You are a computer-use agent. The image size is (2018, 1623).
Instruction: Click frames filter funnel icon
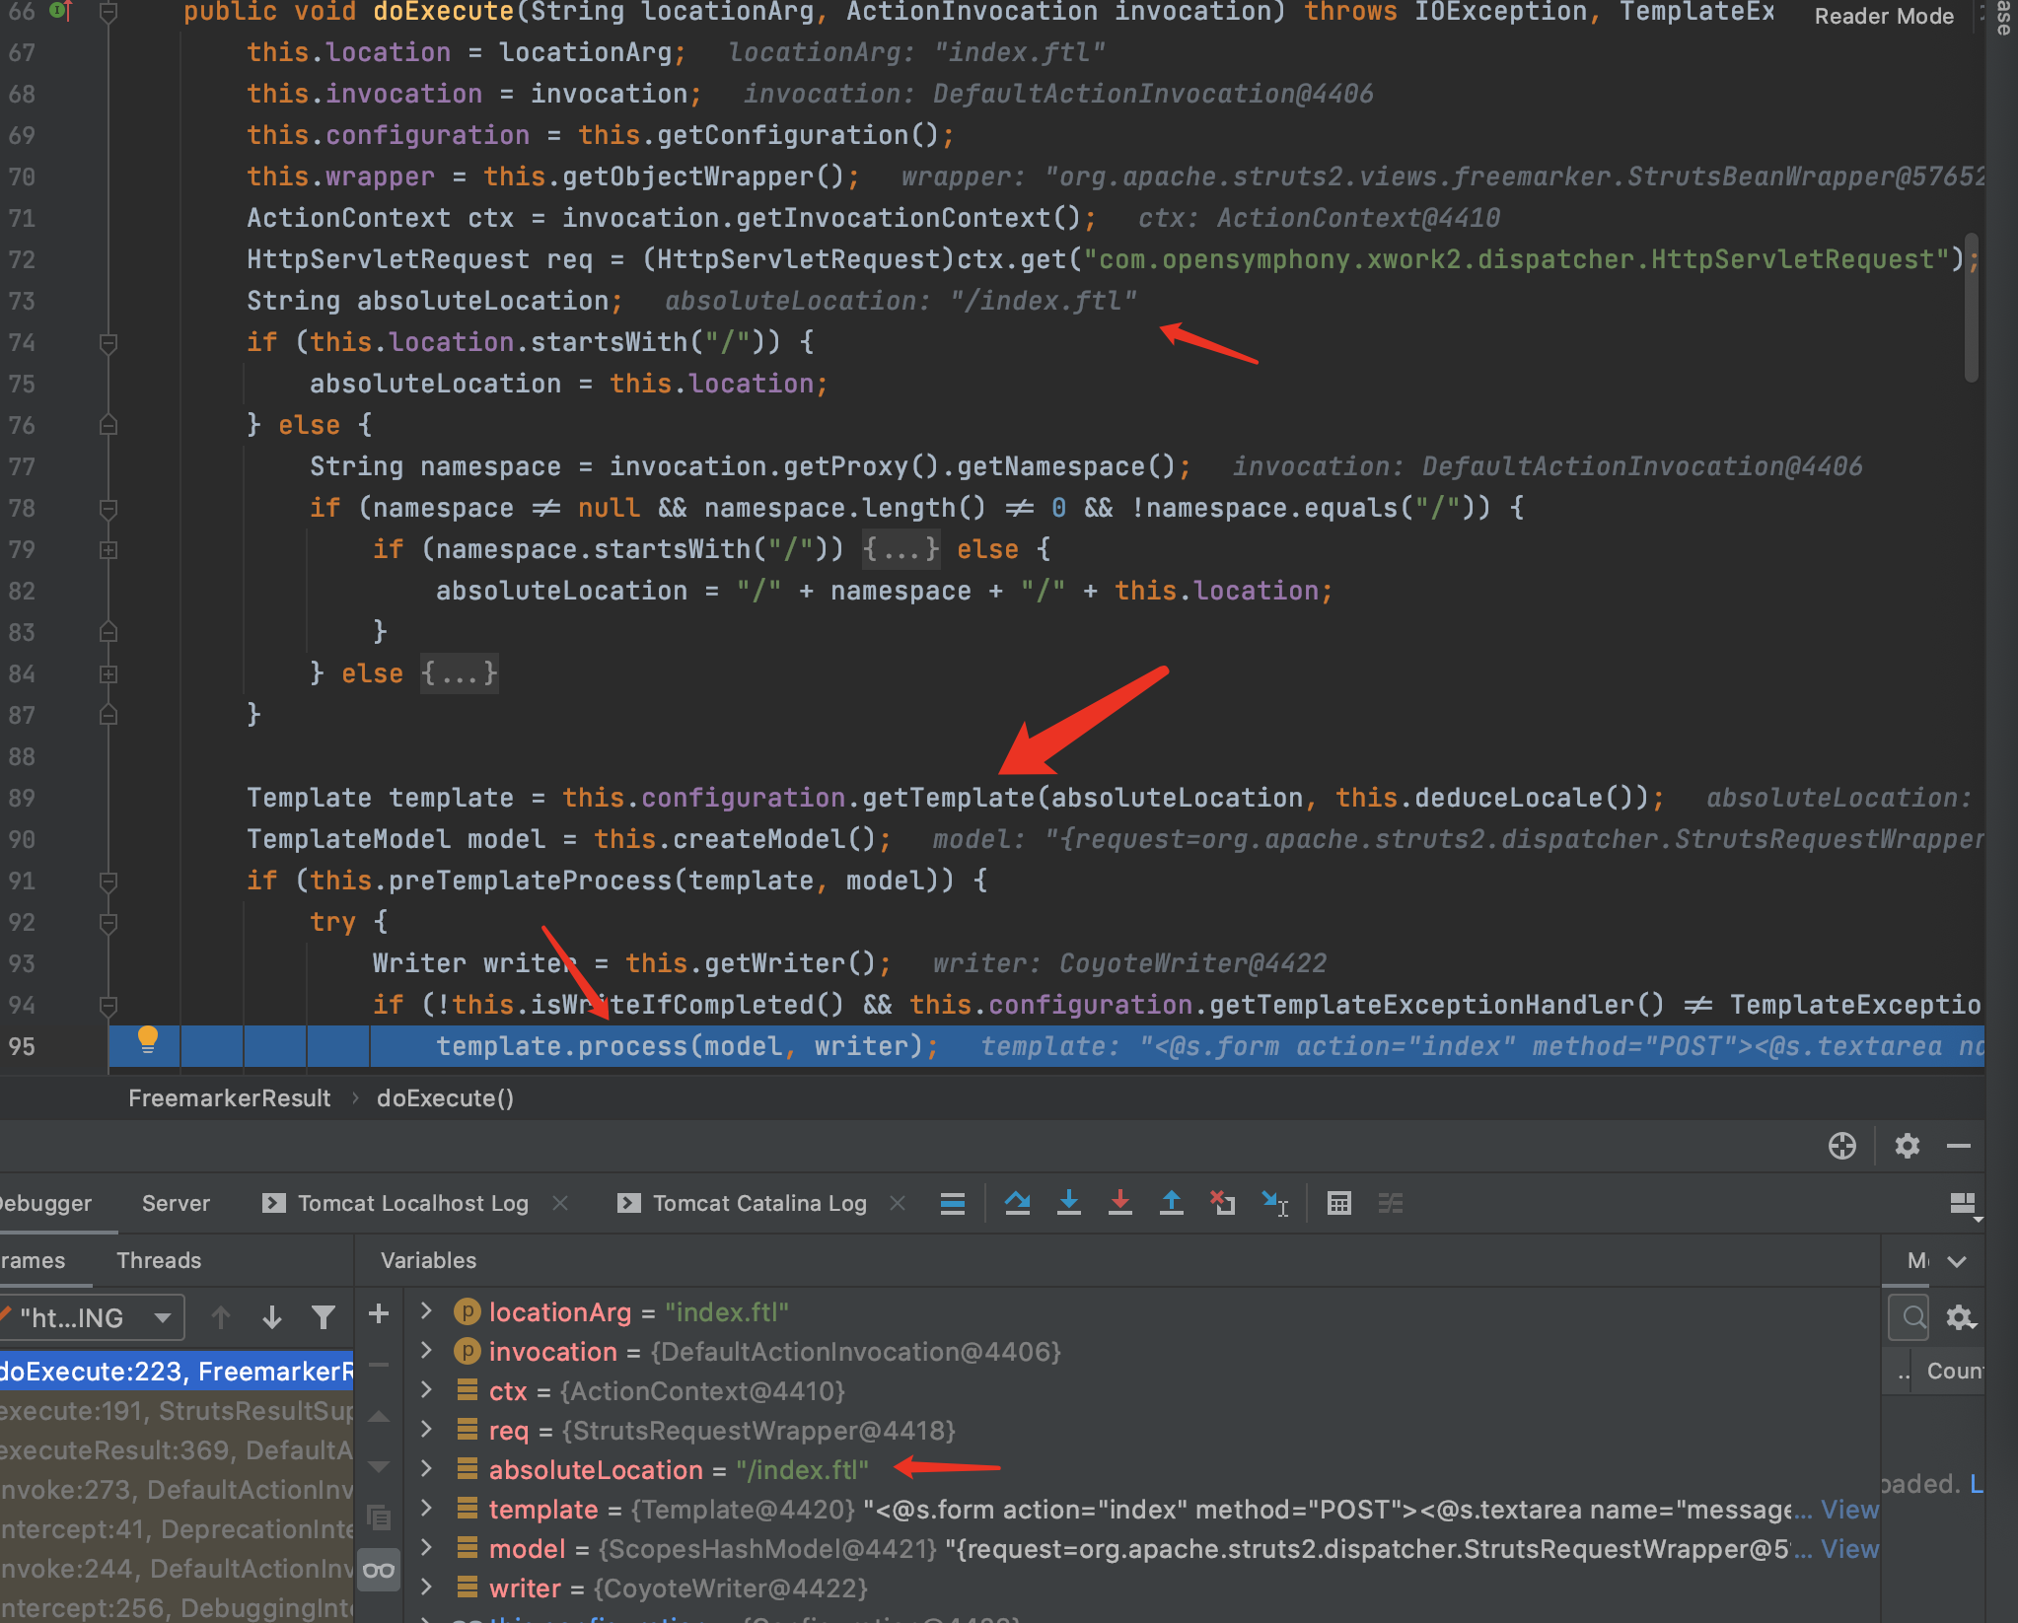pos(323,1317)
